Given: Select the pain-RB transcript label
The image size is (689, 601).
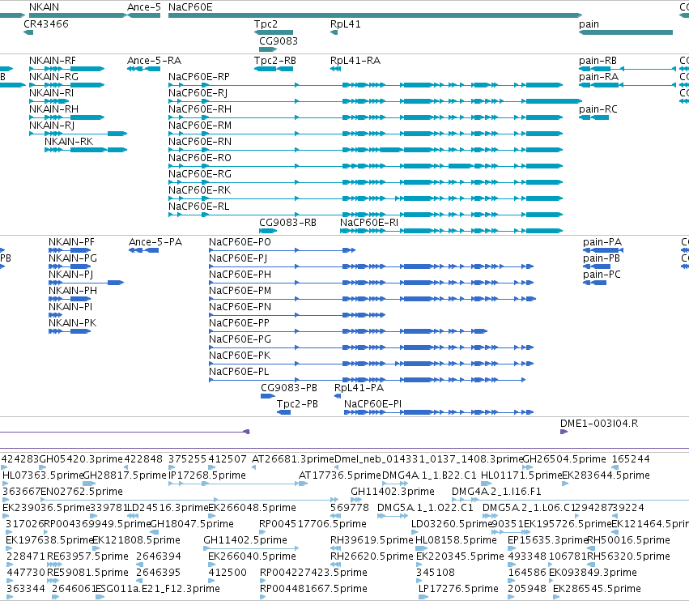Looking at the screenshot, I should [x=598, y=60].
